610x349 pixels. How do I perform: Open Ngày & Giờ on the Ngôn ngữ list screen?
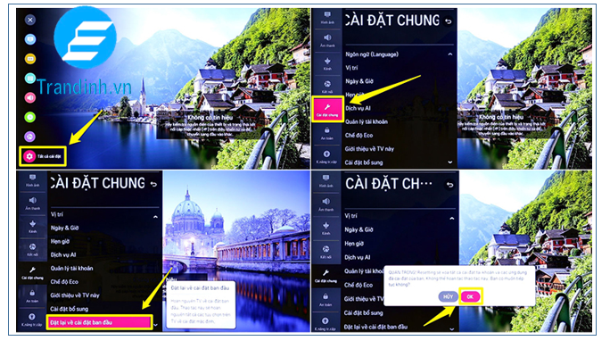point(359,81)
